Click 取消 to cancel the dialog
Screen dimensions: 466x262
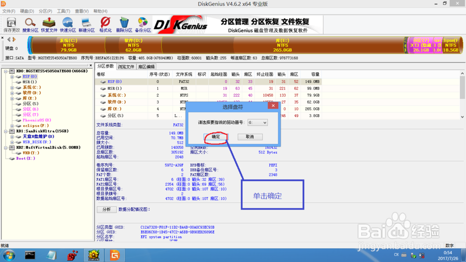250,137
